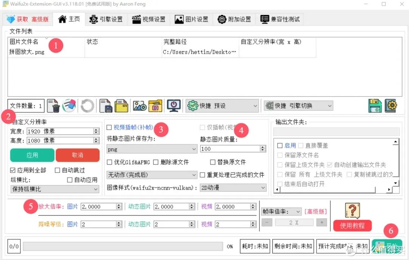Check the 删除源文件 option
Image resolution: width=409 pixels, height=260 pixels.
pyautogui.click(x=156, y=162)
